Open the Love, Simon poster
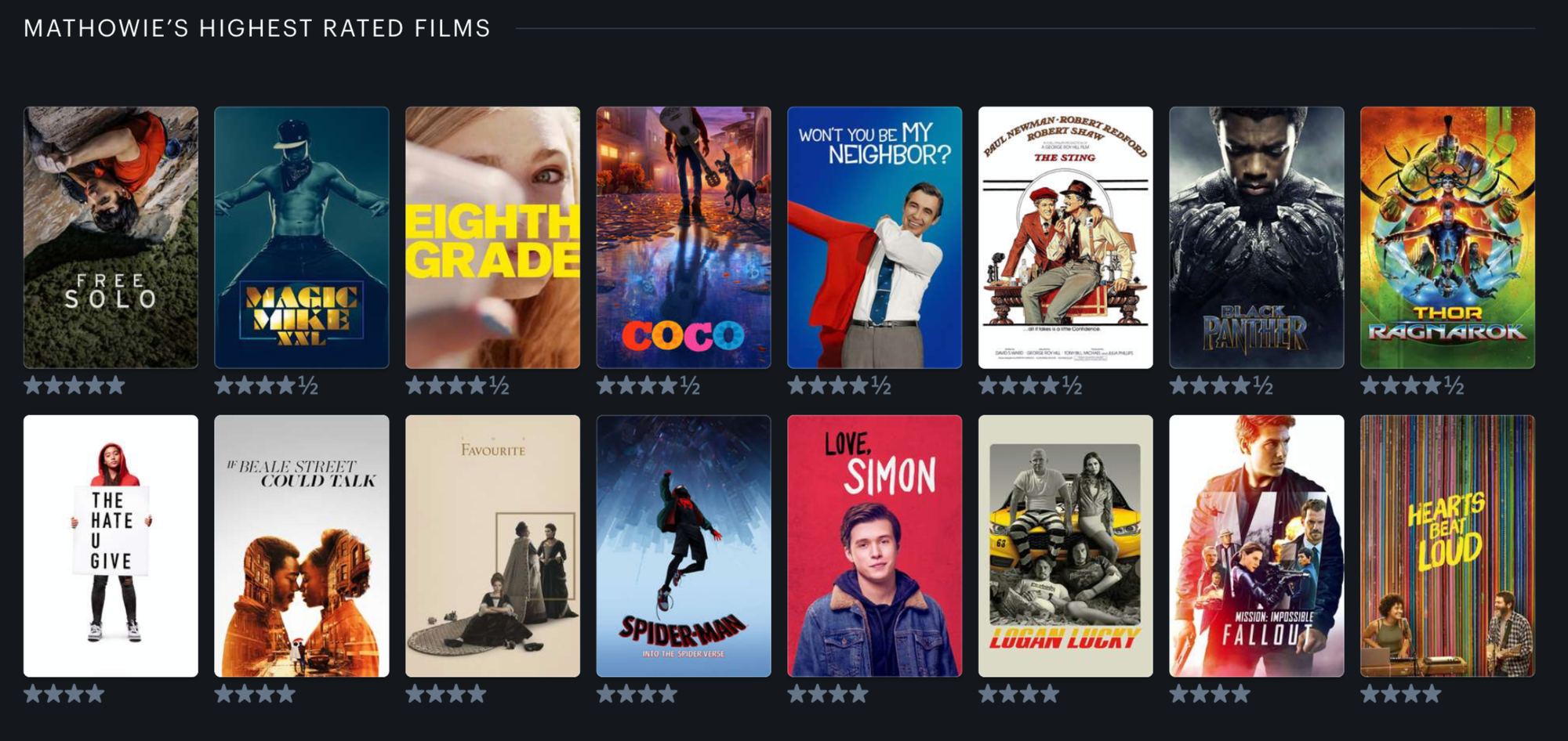Viewport: 1568px width, 741px height. coord(874,546)
